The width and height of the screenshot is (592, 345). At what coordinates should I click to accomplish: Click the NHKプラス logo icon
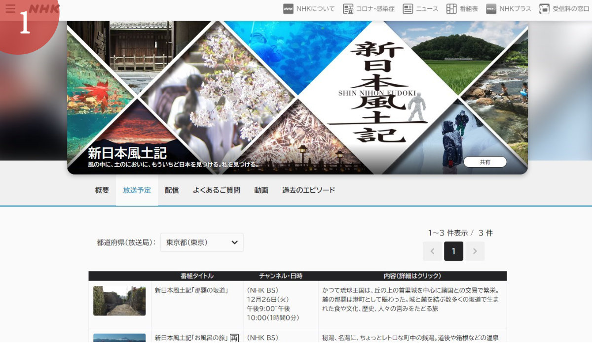[491, 9]
